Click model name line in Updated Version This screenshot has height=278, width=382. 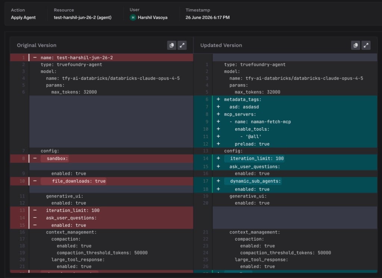296,78
